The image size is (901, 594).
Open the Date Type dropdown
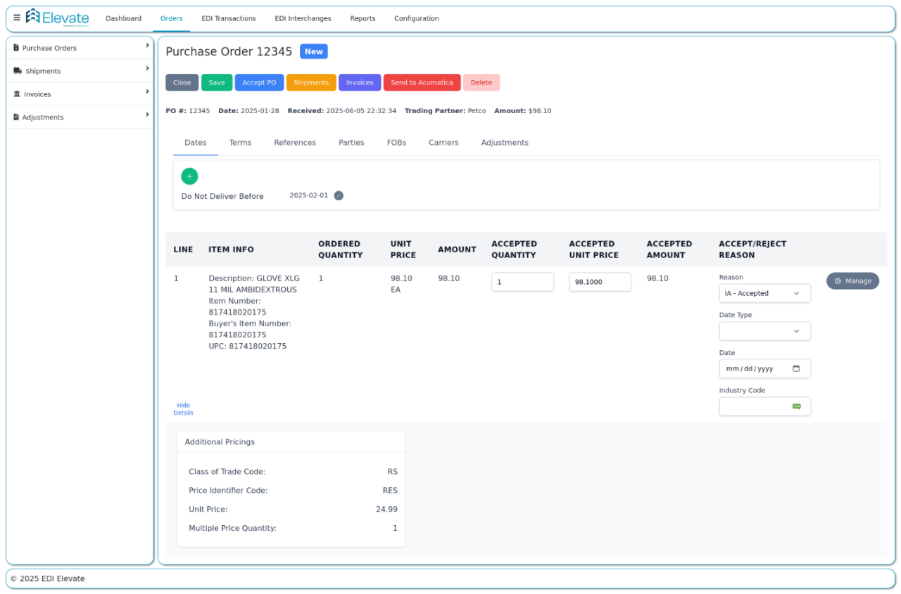[764, 331]
